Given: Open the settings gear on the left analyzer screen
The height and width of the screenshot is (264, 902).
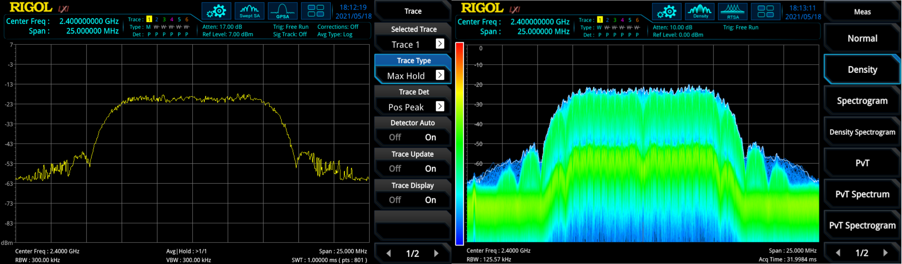Looking at the screenshot, I should [x=216, y=11].
